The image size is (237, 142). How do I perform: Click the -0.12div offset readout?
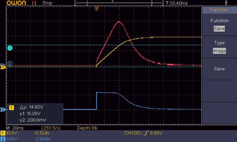[x=42, y=133]
